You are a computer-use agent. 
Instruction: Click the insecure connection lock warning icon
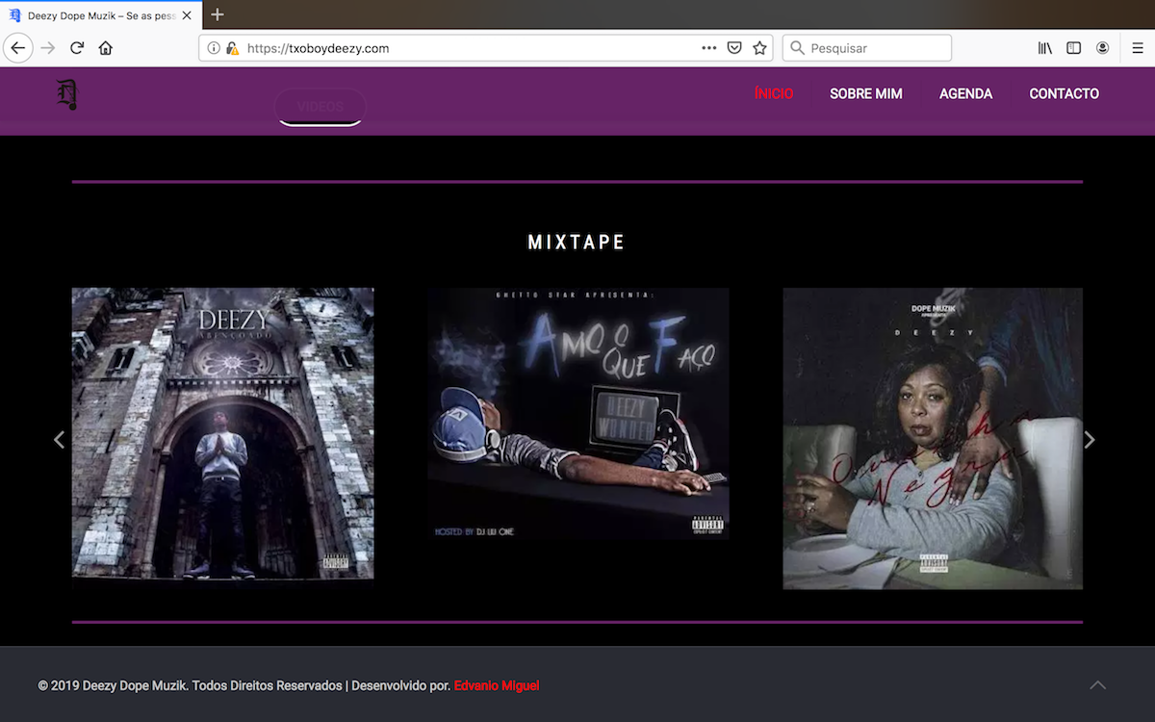(232, 48)
